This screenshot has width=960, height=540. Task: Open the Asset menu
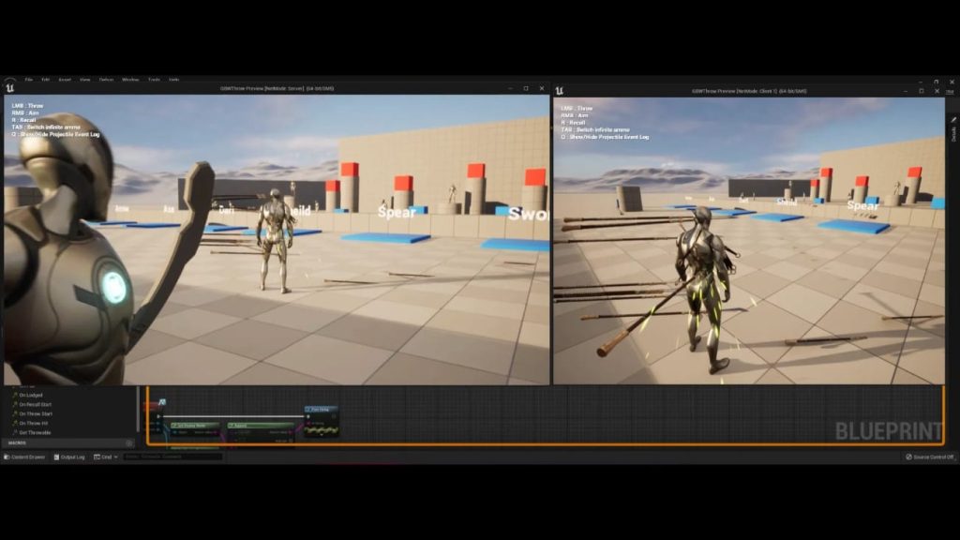coord(65,80)
